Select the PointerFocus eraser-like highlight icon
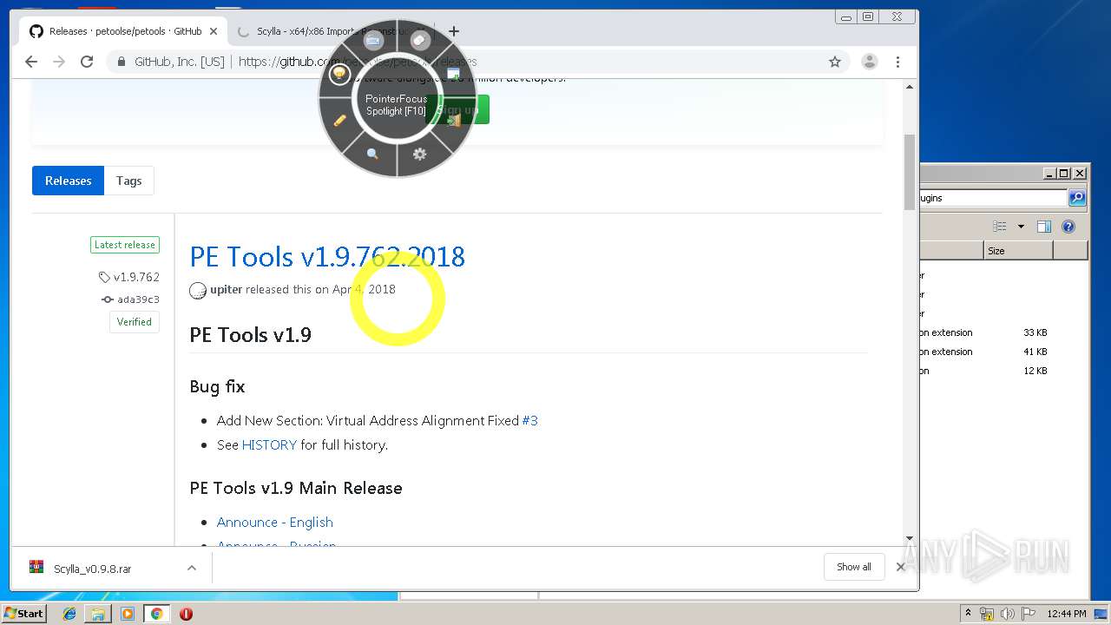This screenshot has height=625, width=1111. click(420, 41)
